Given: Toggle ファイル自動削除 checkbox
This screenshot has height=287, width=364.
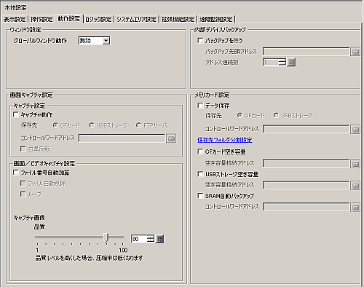Looking at the screenshot, I should (23, 183).
